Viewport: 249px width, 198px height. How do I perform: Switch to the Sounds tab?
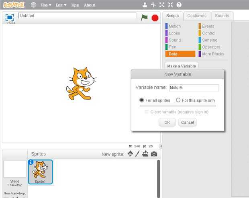(x=222, y=16)
